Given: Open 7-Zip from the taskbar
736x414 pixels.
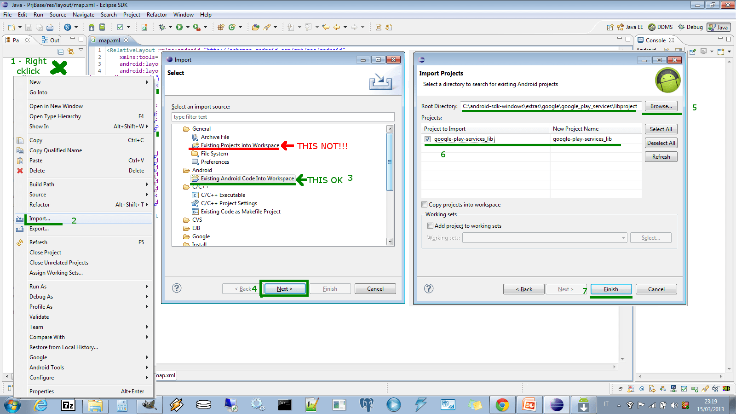Looking at the screenshot, I should (68, 405).
